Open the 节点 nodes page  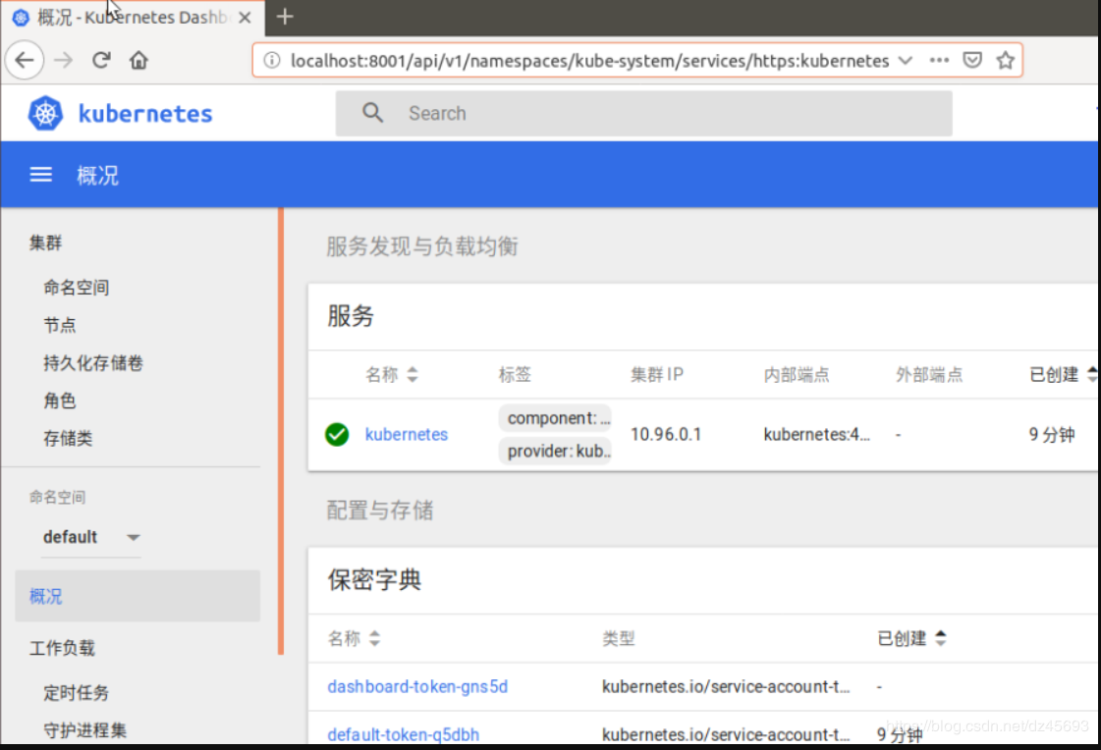point(60,326)
